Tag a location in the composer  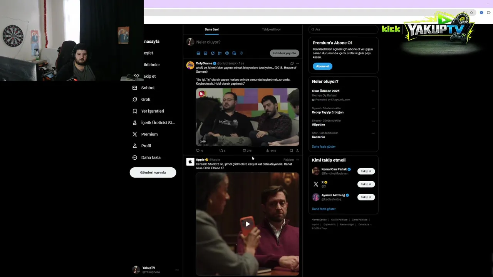241,53
